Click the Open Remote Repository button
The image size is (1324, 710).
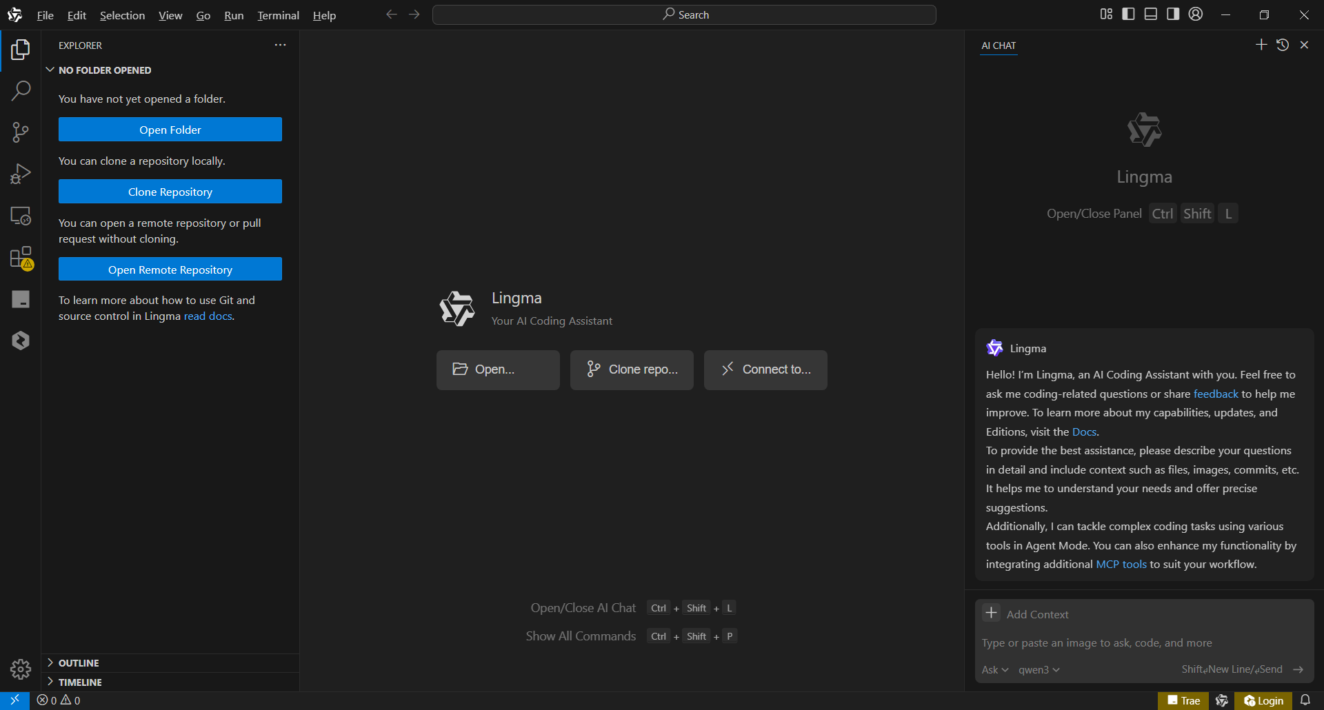click(x=170, y=270)
